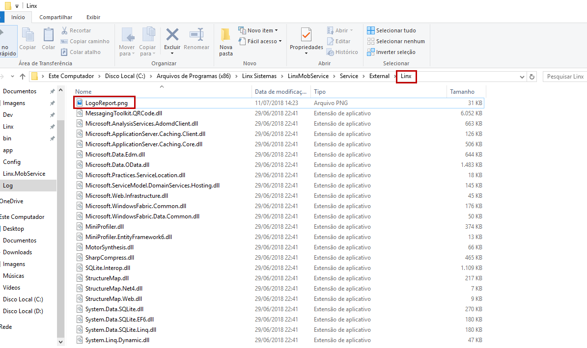Open Disco Local (D:) in navigation pane
The height and width of the screenshot is (348, 587).
pyautogui.click(x=23, y=311)
